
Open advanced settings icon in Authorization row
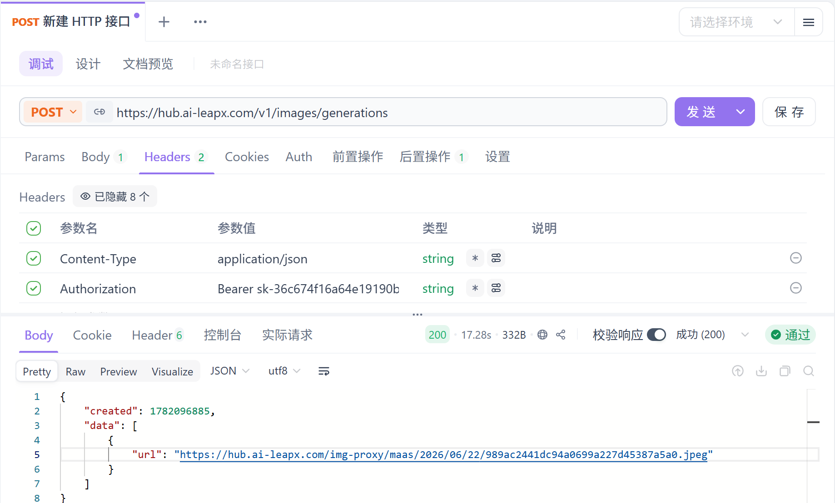(x=496, y=288)
